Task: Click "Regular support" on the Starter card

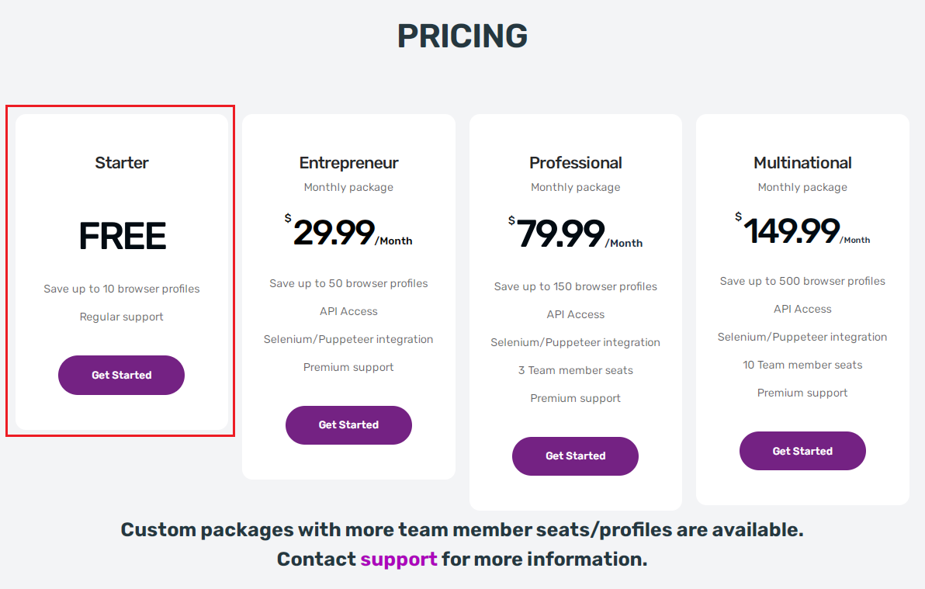Action: tap(122, 317)
